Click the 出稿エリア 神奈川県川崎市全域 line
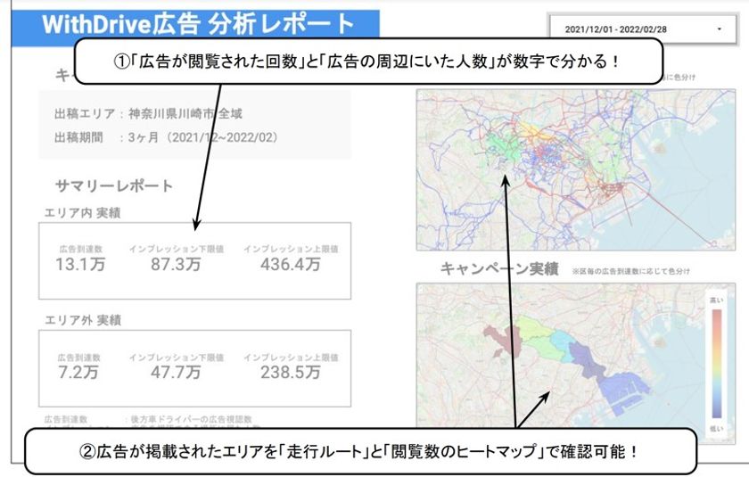The height and width of the screenshot is (477, 749). click(148, 113)
